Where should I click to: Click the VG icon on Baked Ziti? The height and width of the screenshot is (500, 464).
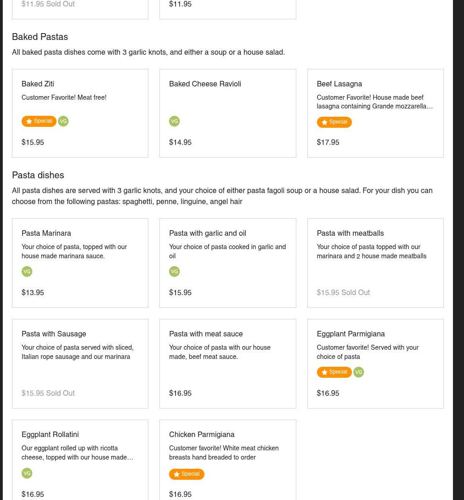coord(63,121)
